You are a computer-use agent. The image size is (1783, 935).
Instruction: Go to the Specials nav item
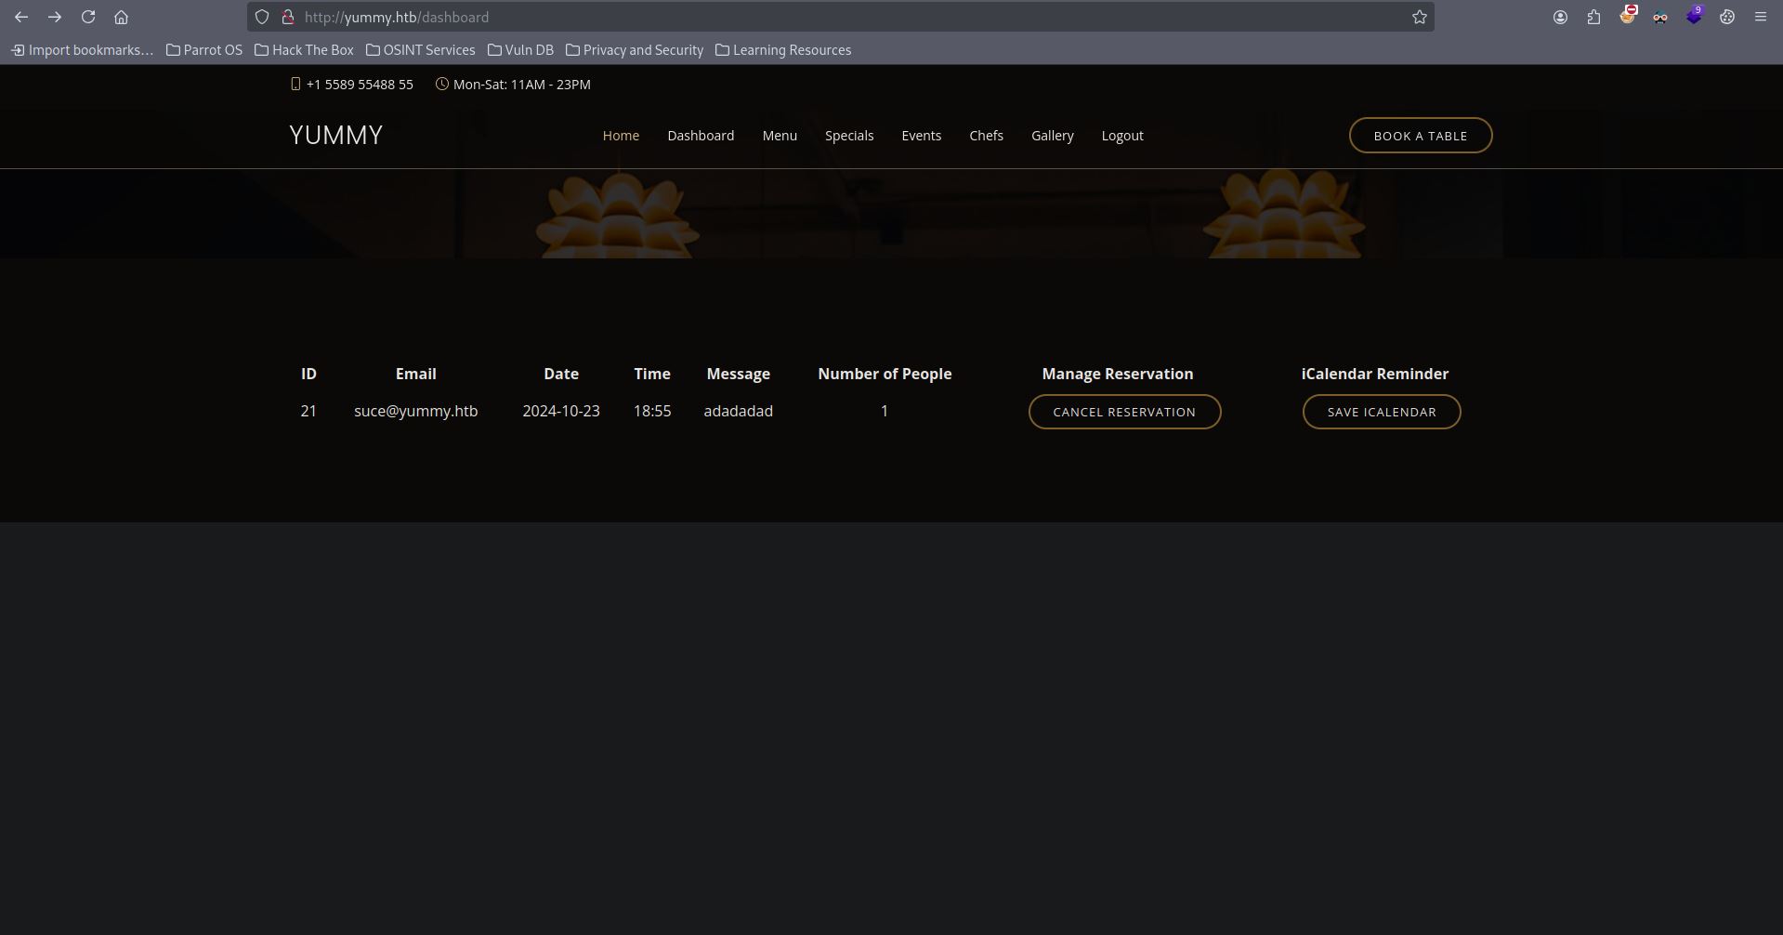pyautogui.click(x=849, y=136)
